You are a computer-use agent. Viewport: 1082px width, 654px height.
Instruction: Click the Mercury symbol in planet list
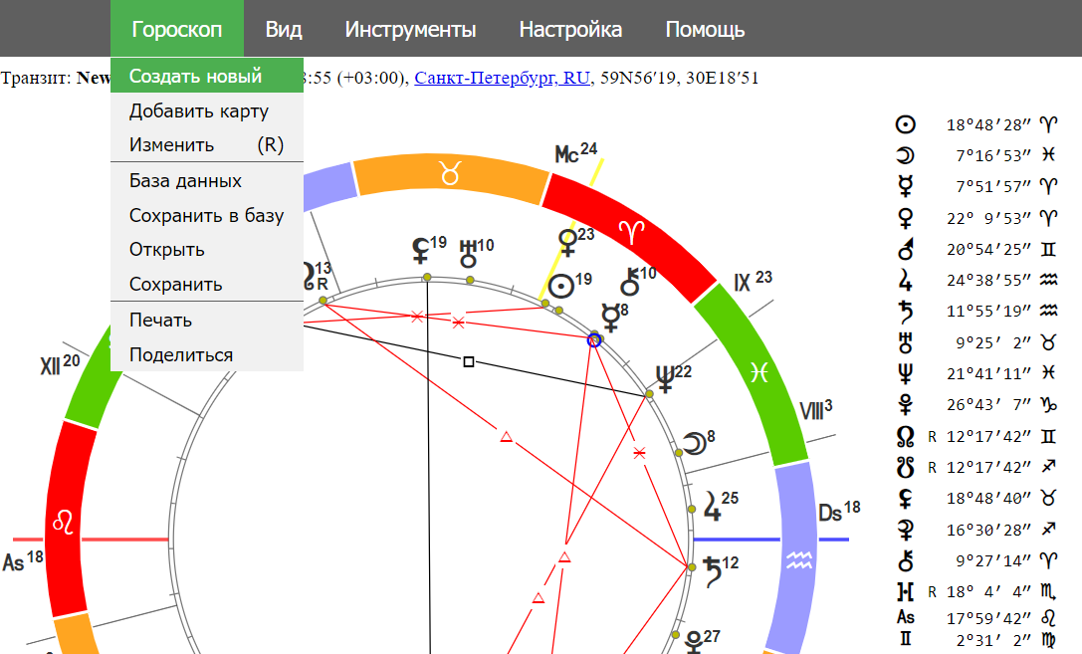(x=905, y=186)
